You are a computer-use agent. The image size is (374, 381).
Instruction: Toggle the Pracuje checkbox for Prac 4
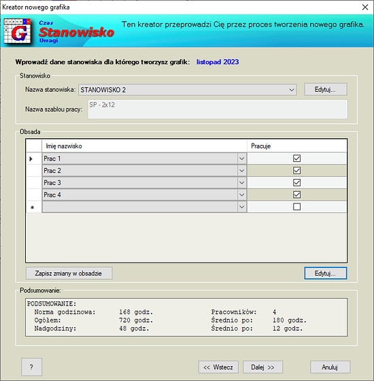[296, 195]
